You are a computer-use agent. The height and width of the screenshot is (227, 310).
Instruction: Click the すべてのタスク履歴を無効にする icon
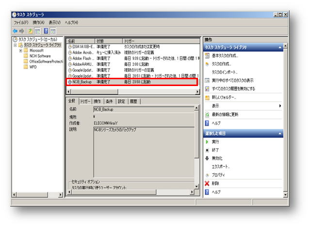pos(207,88)
